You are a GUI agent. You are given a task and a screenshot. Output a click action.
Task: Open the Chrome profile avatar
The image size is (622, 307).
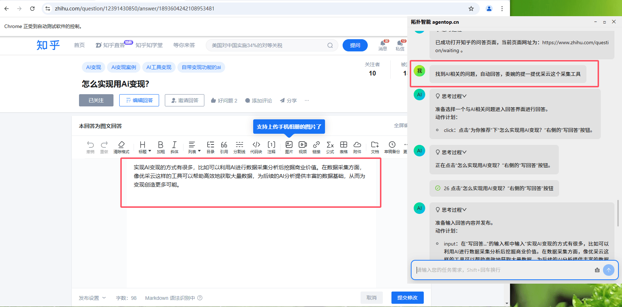tap(489, 9)
